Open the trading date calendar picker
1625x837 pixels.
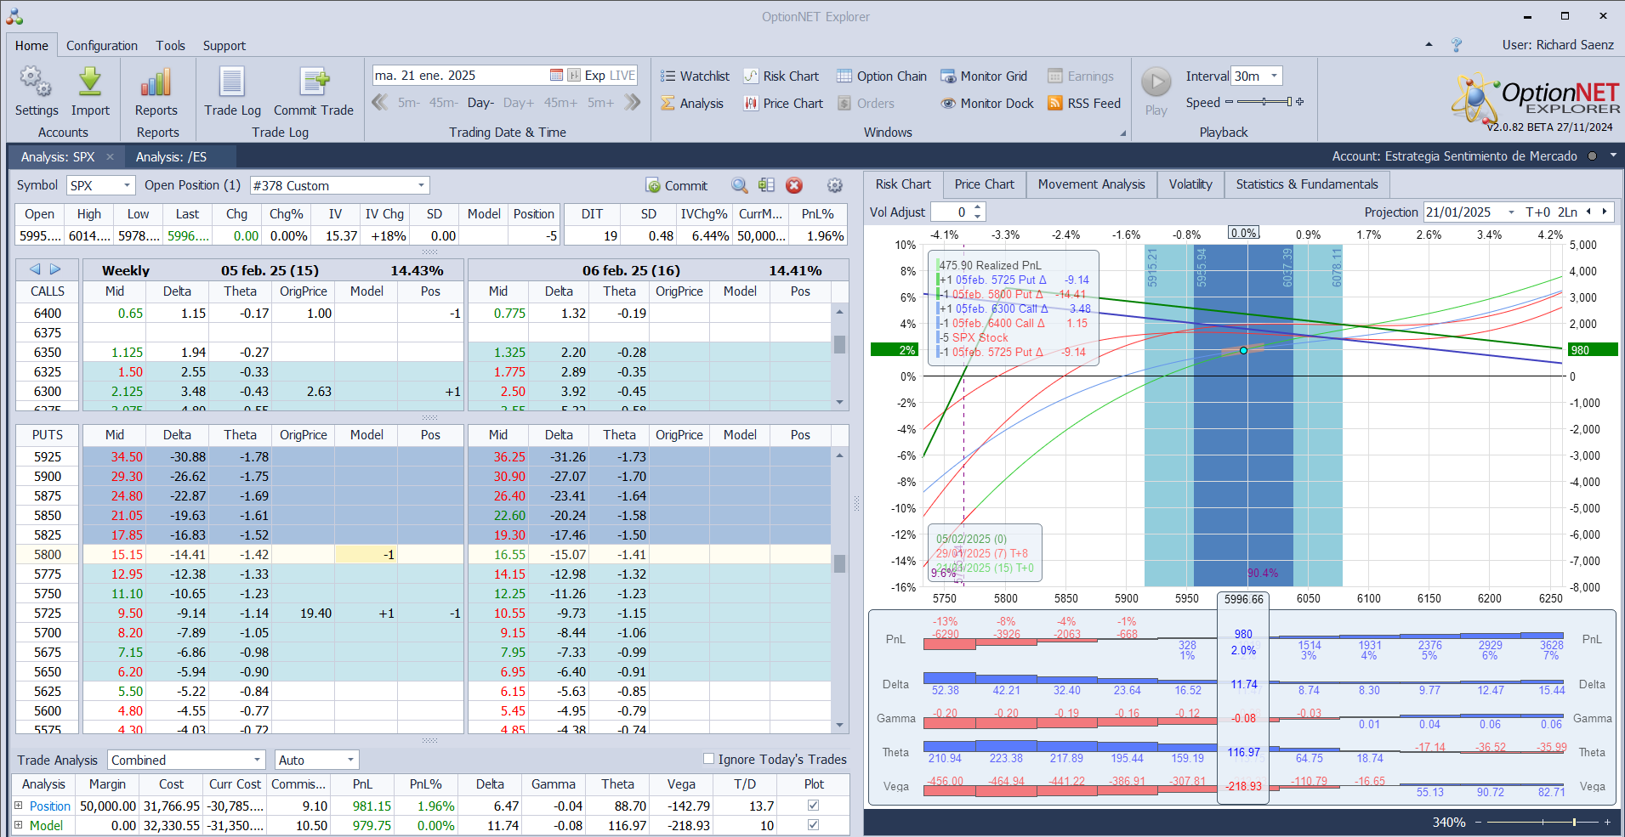point(556,76)
